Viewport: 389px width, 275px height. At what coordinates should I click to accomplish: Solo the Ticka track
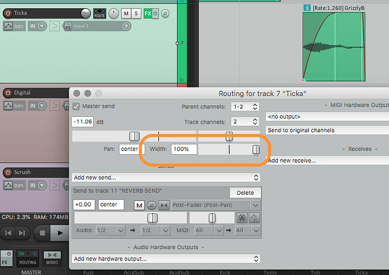(136, 14)
